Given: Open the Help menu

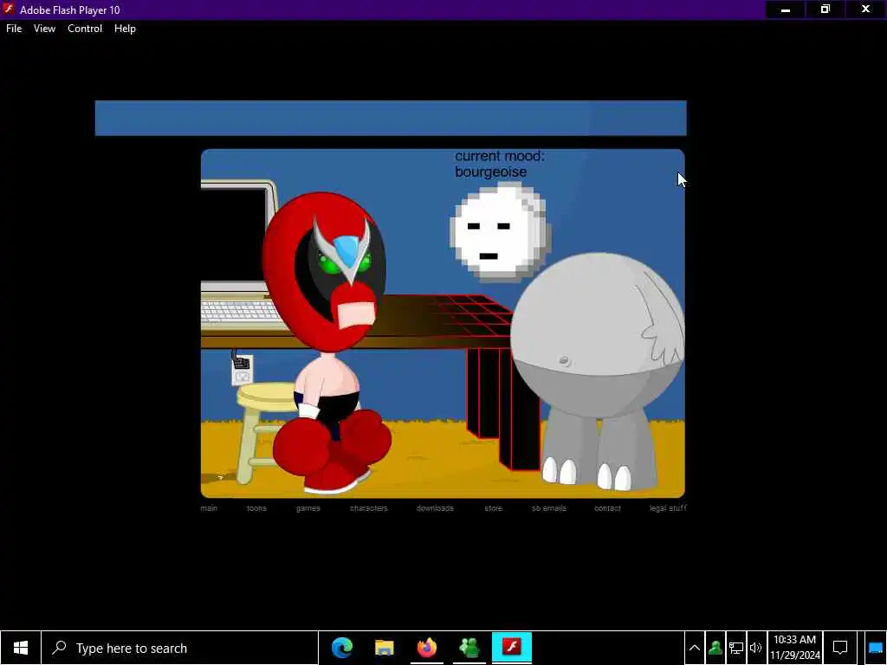Looking at the screenshot, I should (125, 29).
